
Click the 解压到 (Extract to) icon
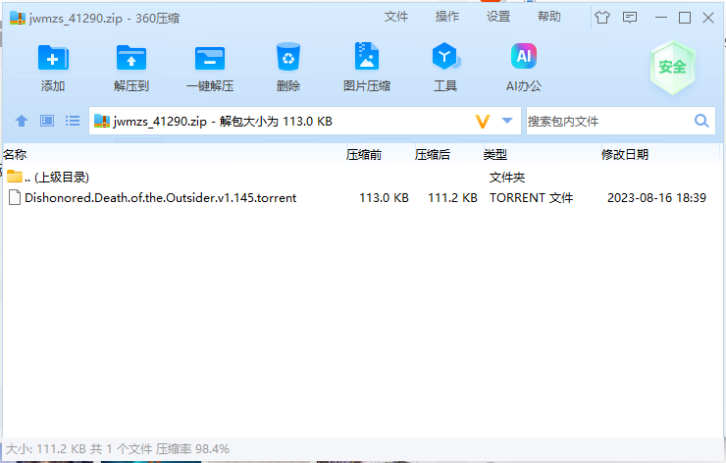[131, 58]
